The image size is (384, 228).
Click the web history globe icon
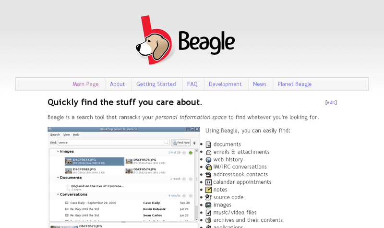208,160
